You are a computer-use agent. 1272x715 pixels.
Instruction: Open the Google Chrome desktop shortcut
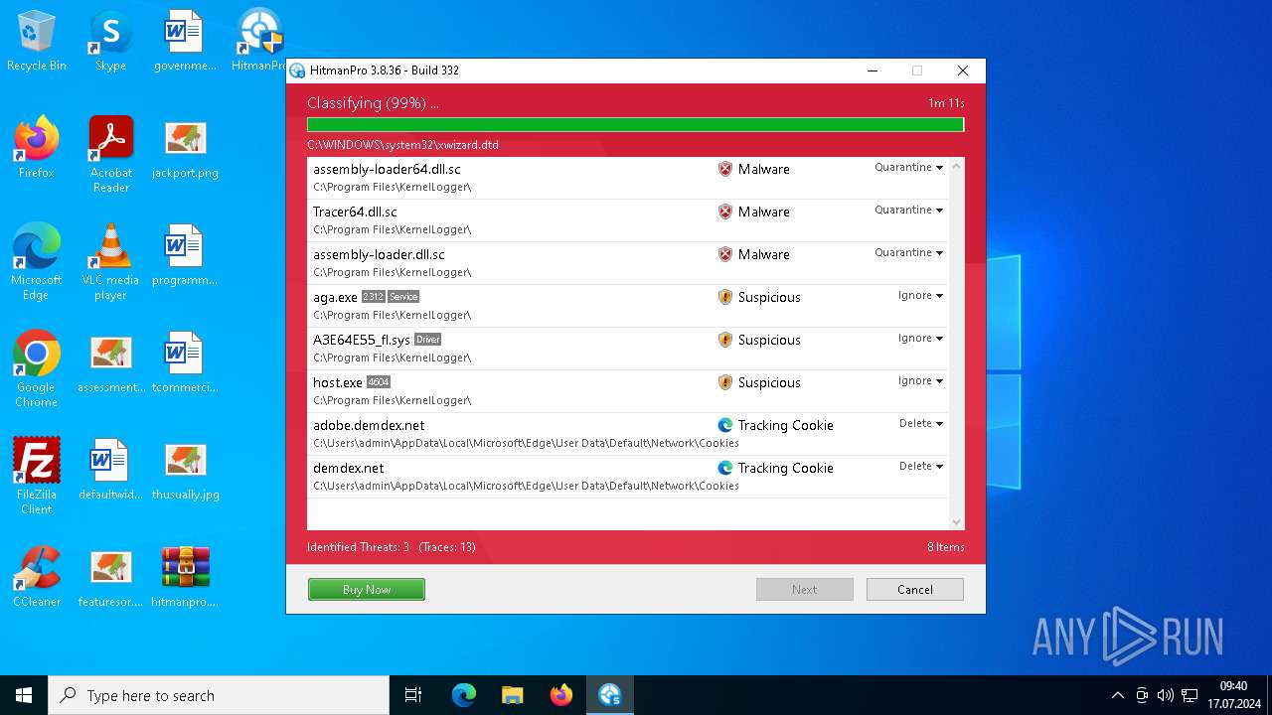37,369
